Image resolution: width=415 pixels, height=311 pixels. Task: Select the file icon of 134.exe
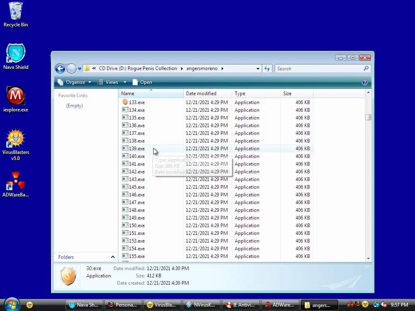(125, 110)
